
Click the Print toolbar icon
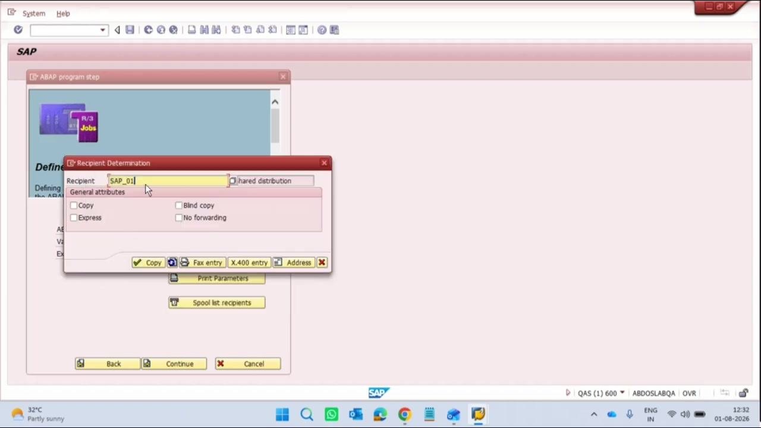pos(191,30)
